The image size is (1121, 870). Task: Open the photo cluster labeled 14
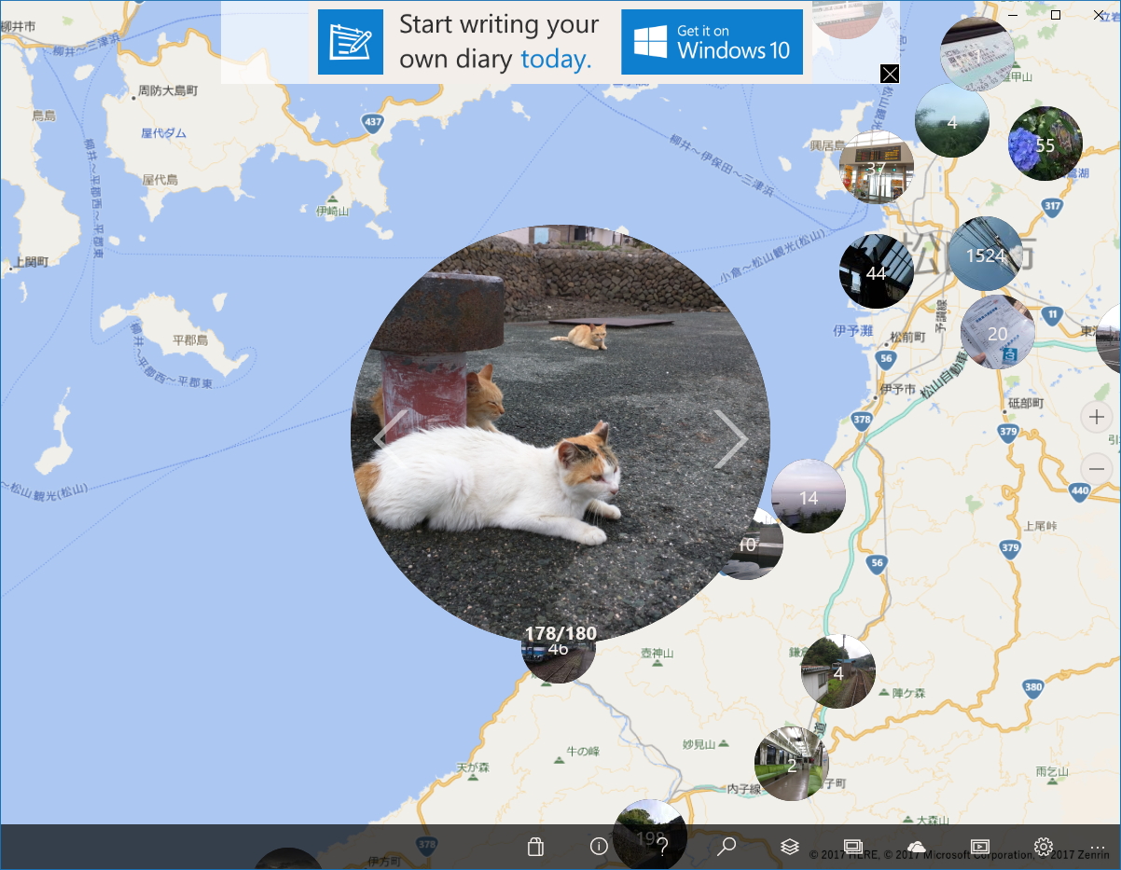(x=809, y=497)
